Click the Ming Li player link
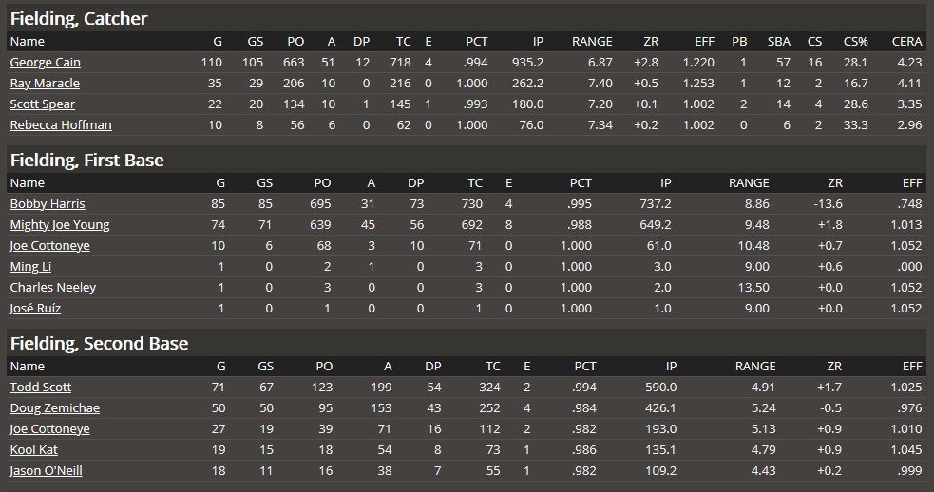 [30, 267]
